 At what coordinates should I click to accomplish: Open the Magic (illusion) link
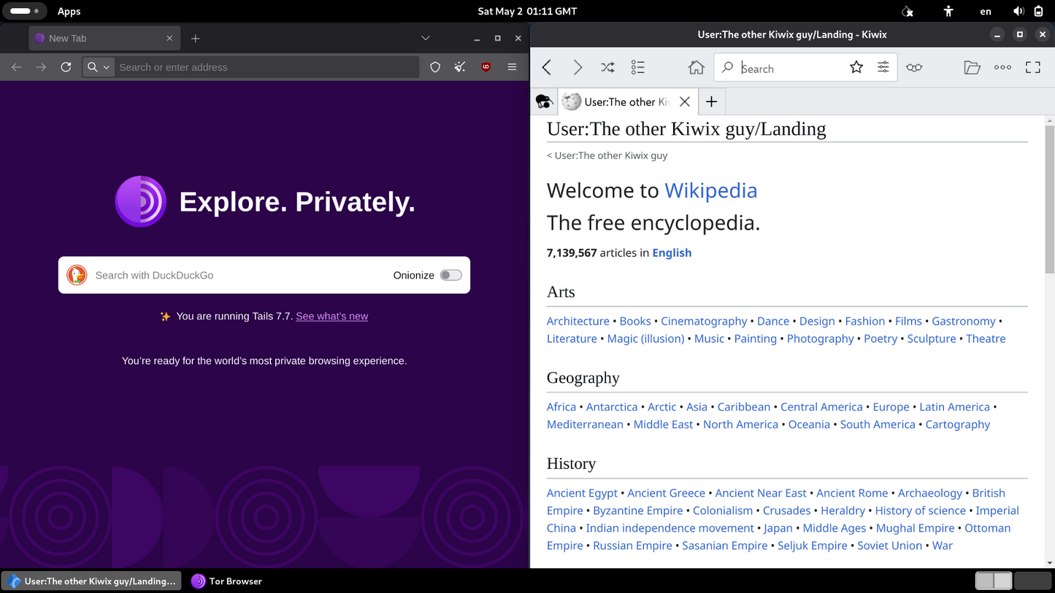645,338
